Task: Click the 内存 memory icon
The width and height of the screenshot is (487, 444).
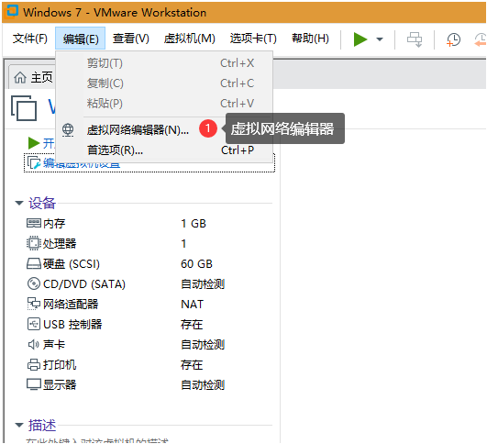Action: point(34,223)
